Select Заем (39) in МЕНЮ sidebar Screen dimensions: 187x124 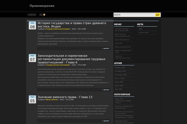pyautogui.click(x=118, y=43)
